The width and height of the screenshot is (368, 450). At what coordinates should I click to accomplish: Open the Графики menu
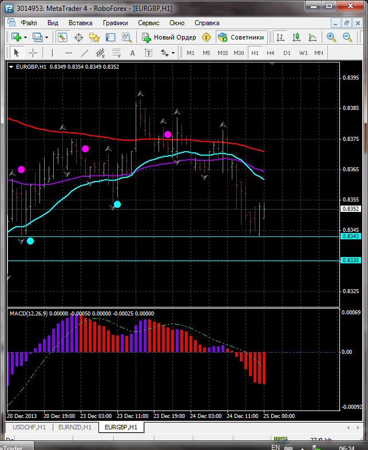[115, 23]
